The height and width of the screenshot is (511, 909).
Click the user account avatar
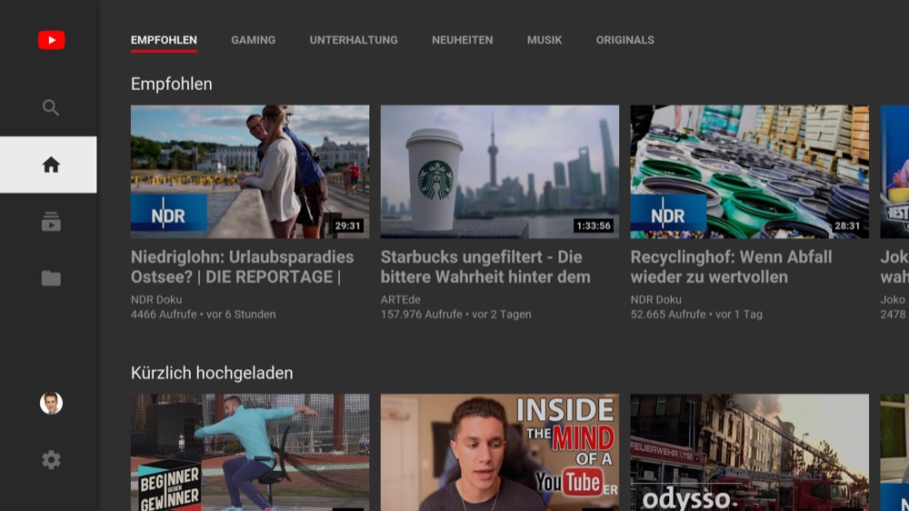pos(51,403)
